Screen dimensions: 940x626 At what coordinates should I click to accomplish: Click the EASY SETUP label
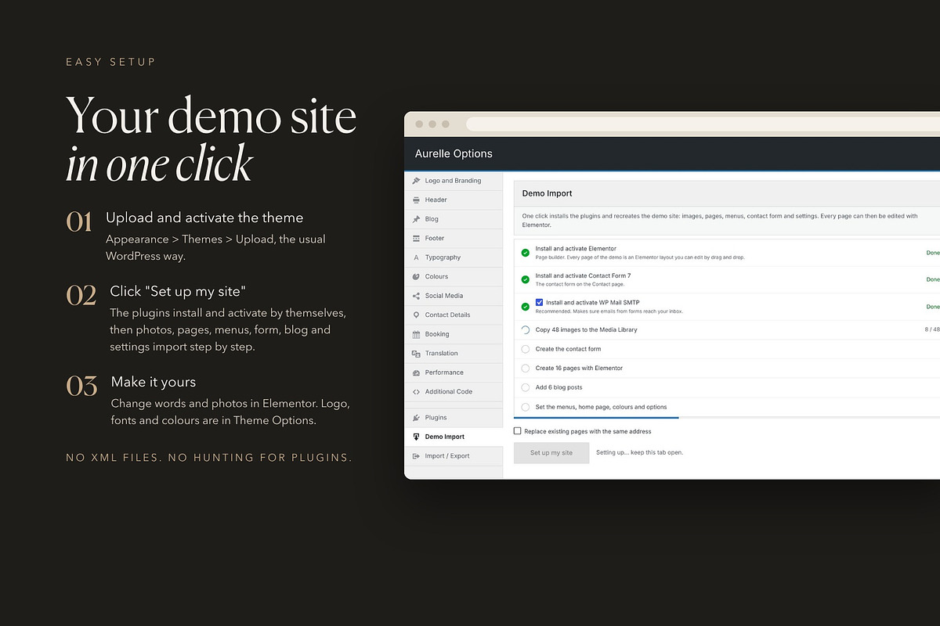point(110,62)
